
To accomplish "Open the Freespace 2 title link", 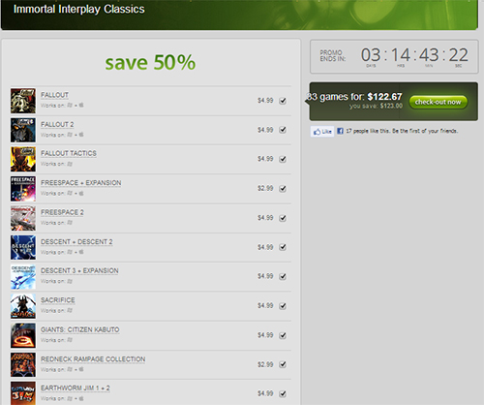I will coord(62,212).
